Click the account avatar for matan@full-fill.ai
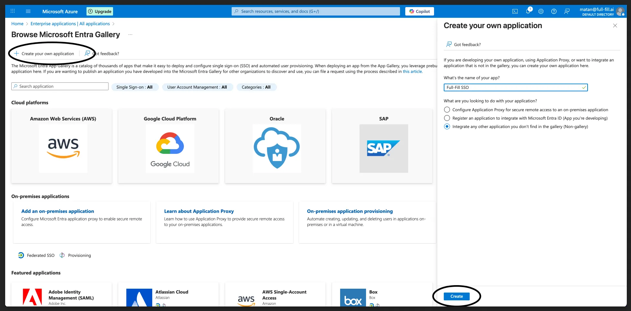The width and height of the screenshot is (631, 311). 620,12
